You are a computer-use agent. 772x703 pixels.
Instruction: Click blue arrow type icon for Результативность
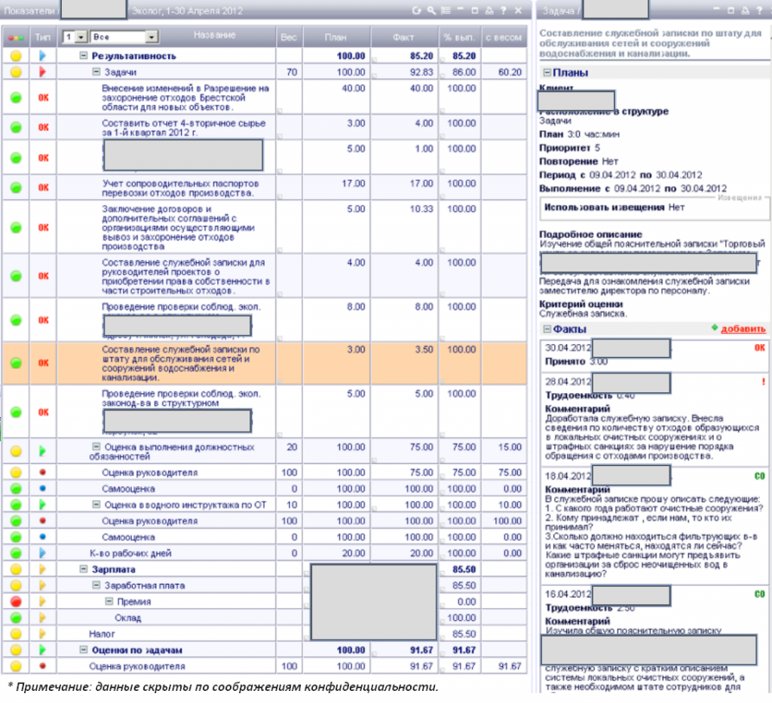coord(43,56)
